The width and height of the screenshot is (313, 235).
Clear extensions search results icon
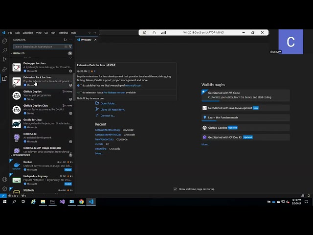point(66,47)
